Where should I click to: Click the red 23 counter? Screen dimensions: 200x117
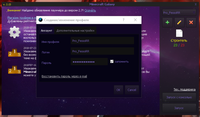click(x=182, y=45)
